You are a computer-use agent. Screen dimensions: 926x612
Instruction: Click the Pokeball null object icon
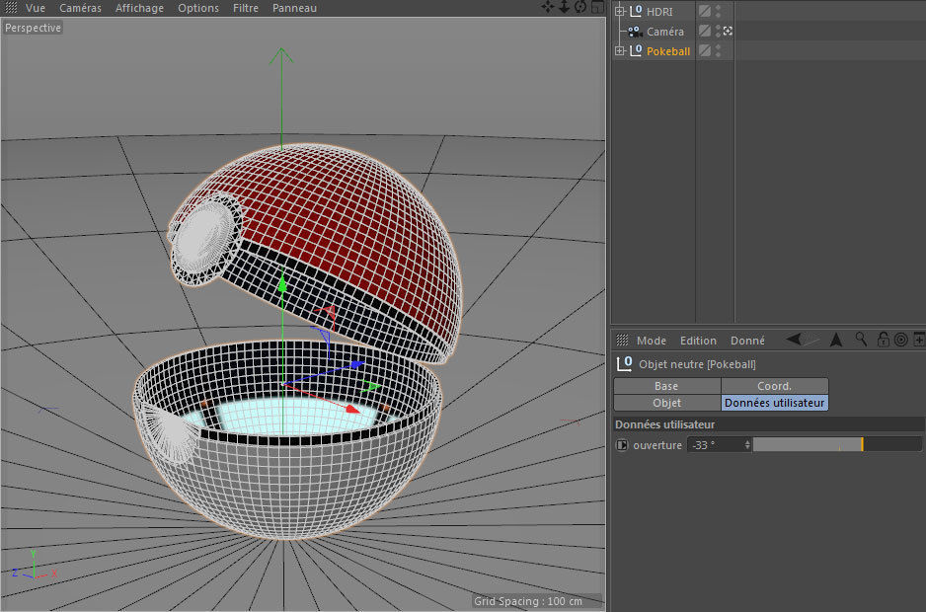636,50
